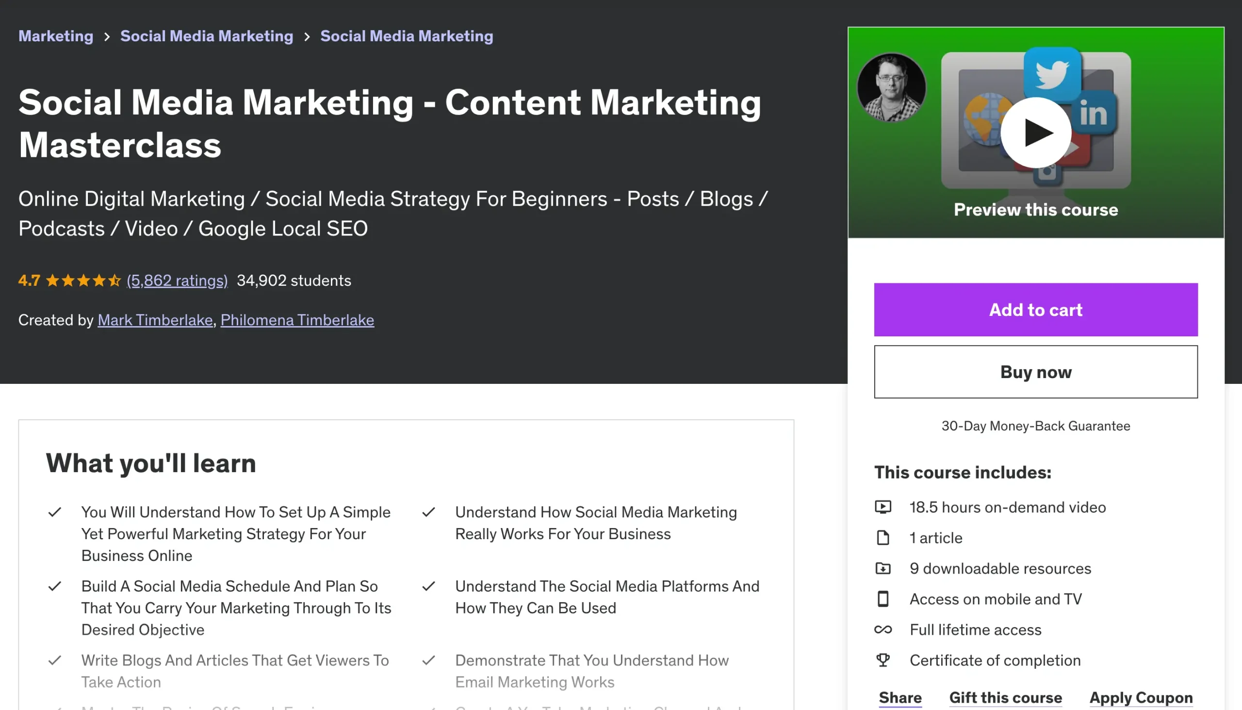The image size is (1242, 710).
Task: Click the star rating icons
Action: [83, 281]
